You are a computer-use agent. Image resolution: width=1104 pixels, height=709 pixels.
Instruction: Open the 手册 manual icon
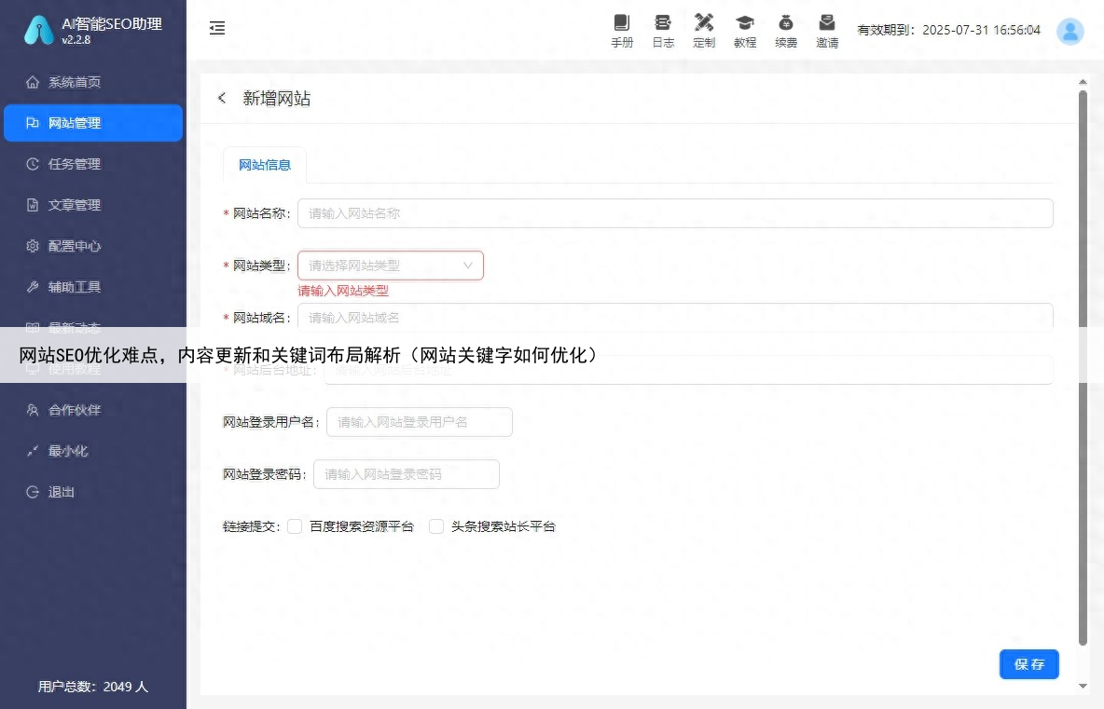tap(622, 23)
